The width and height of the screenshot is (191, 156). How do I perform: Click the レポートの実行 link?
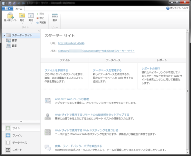pos(151,69)
